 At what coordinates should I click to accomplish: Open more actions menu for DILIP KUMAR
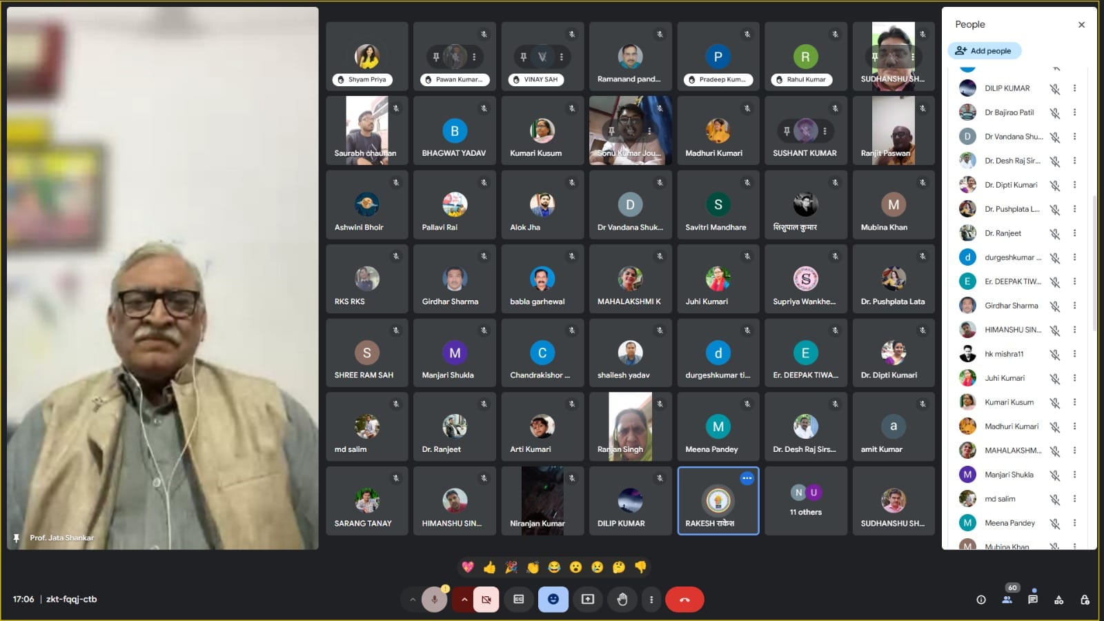point(1074,88)
